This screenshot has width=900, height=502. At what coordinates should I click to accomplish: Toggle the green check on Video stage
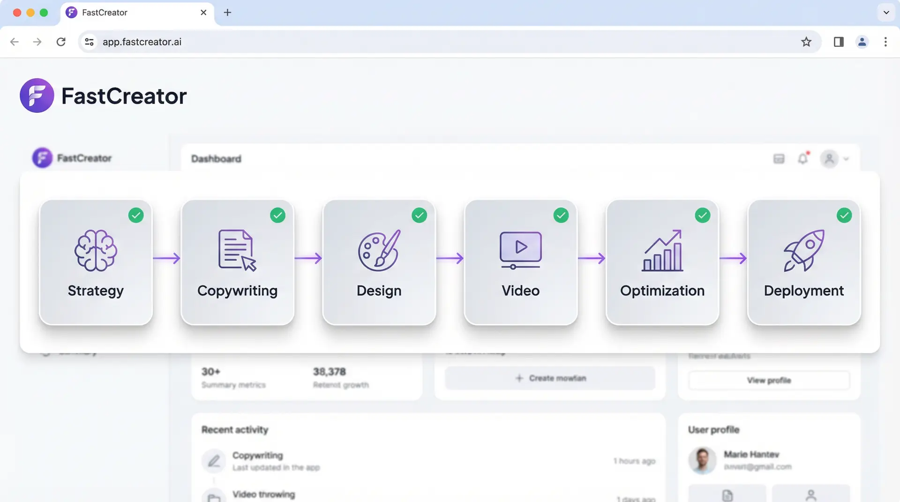[x=561, y=215]
